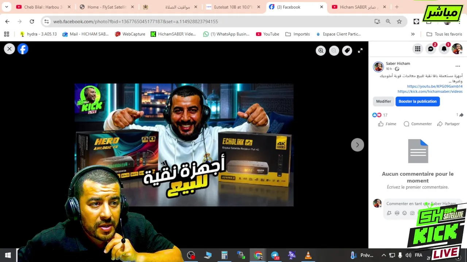Image resolution: width=467 pixels, height=262 pixels.
Task: Go to the next photo
Action: [357, 145]
